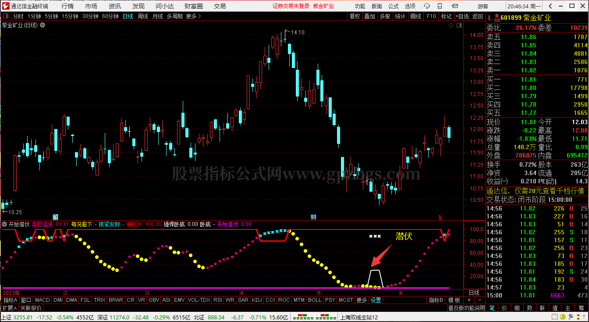Switch to 30分钟 period
Screen dimensions: 589x322
(x=90, y=16)
